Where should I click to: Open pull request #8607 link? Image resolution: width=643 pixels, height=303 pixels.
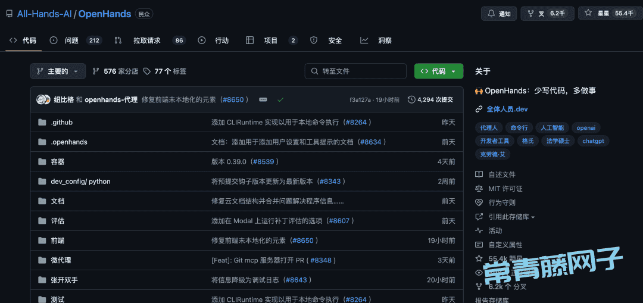pyautogui.click(x=339, y=221)
